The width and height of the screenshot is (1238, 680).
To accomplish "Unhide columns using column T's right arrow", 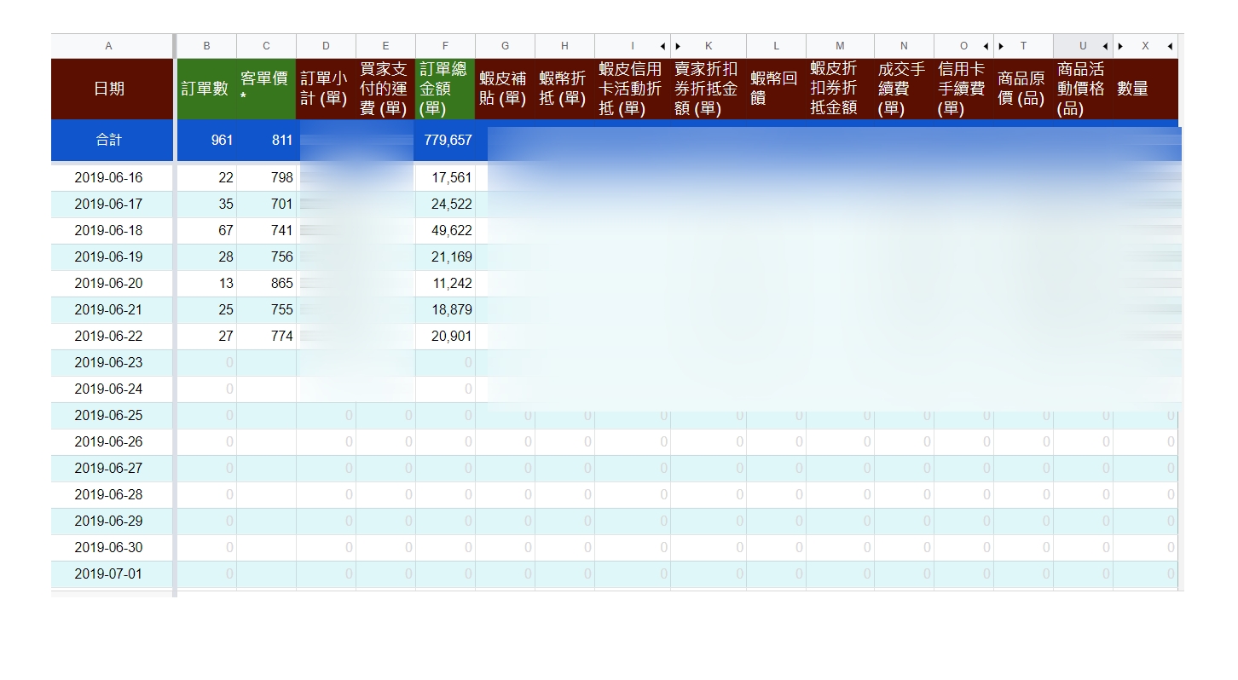I will (1001, 46).
